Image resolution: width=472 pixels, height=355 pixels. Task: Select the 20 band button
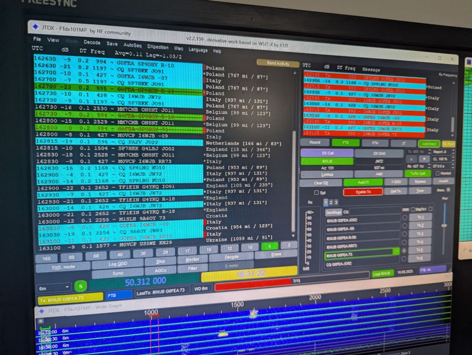(x=165, y=252)
